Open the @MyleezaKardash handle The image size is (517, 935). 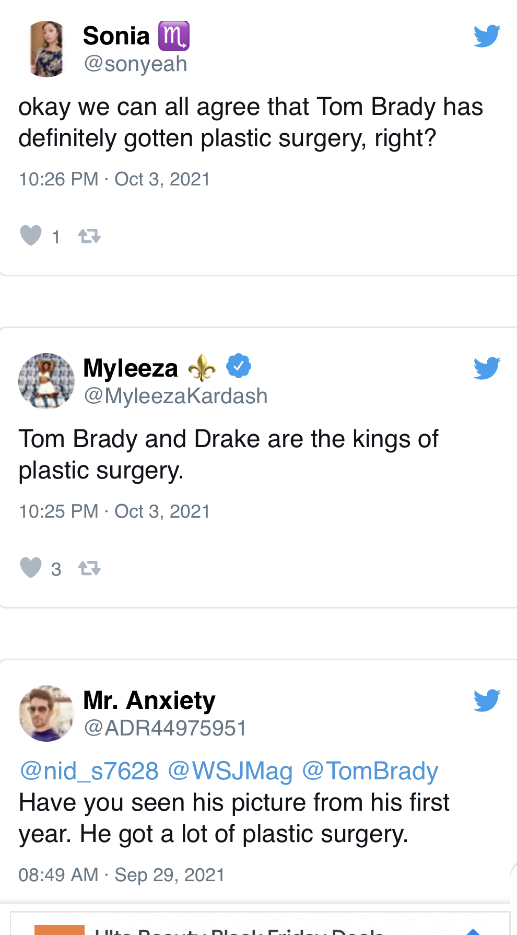tap(175, 396)
